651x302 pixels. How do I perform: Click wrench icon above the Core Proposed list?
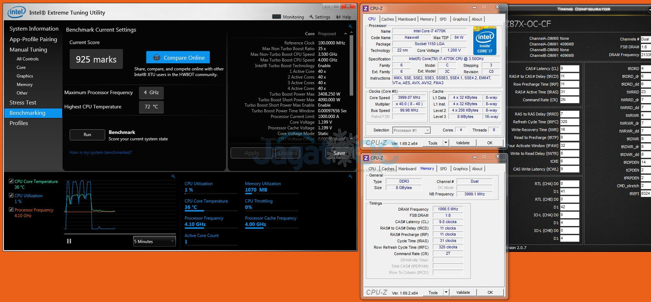point(350,27)
